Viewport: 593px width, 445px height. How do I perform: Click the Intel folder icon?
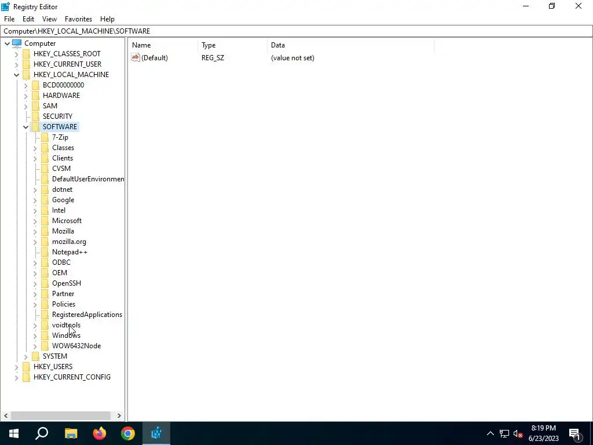[45, 210]
